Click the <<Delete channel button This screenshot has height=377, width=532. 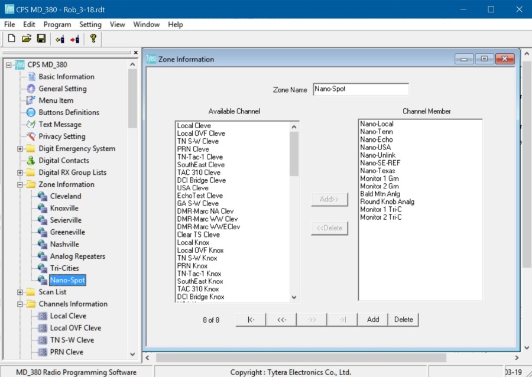329,228
